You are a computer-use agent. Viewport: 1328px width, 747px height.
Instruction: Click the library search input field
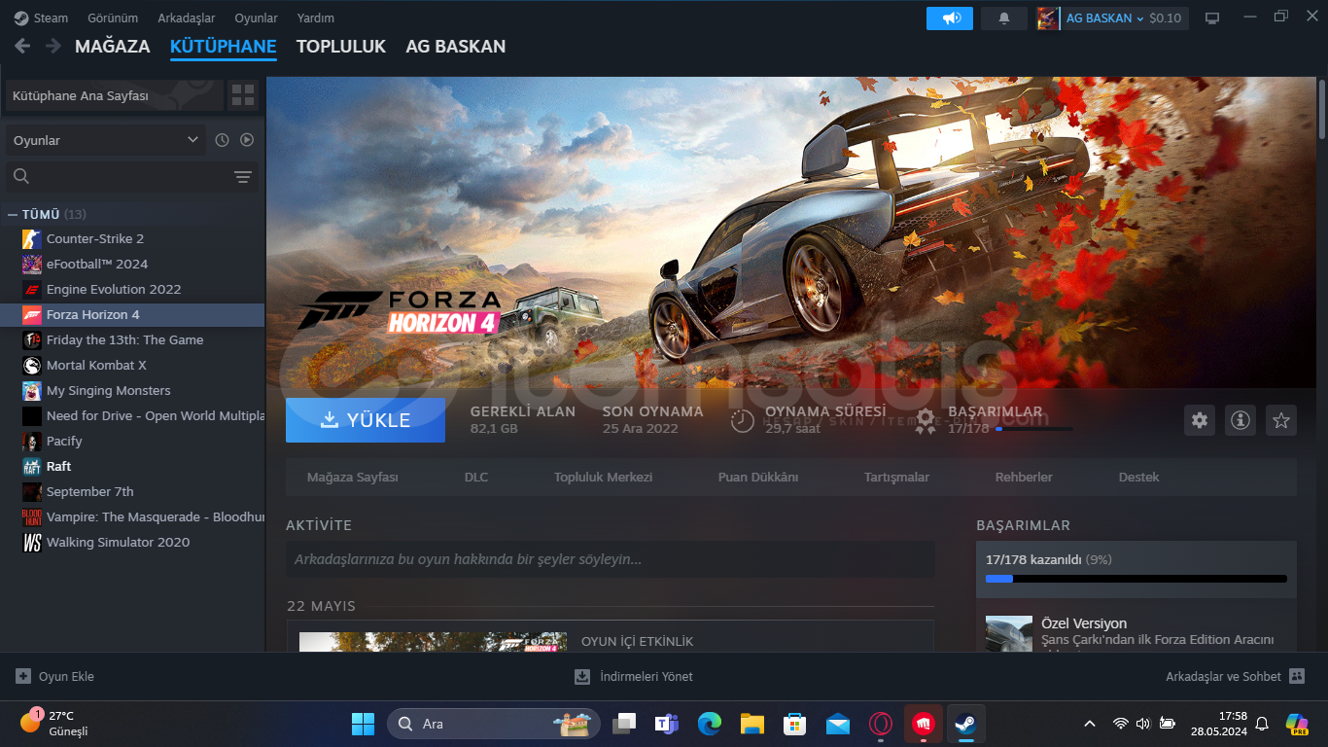point(132,177)
